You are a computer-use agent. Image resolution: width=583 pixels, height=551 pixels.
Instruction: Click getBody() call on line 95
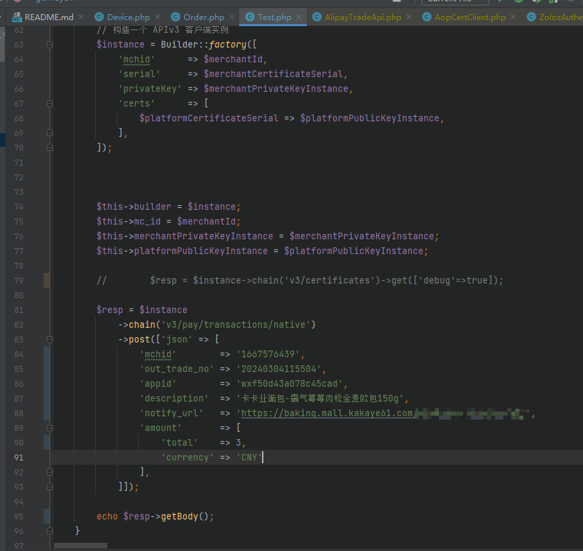(184, 516)
